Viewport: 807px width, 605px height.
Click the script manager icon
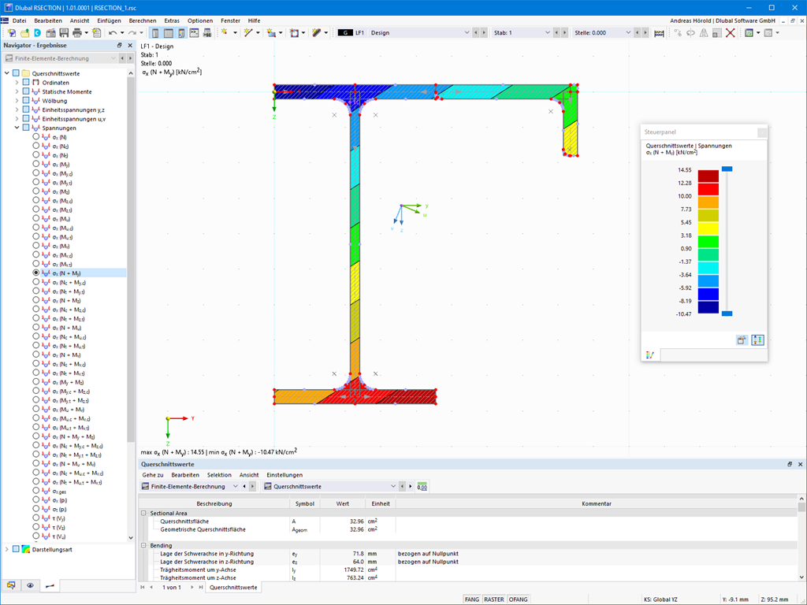pos(207,33)
